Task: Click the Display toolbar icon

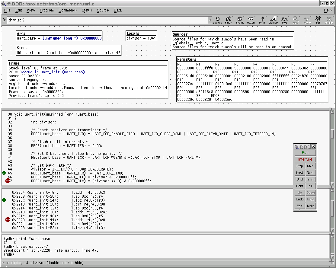Action: pyautogui.click(x=273, y=20)
